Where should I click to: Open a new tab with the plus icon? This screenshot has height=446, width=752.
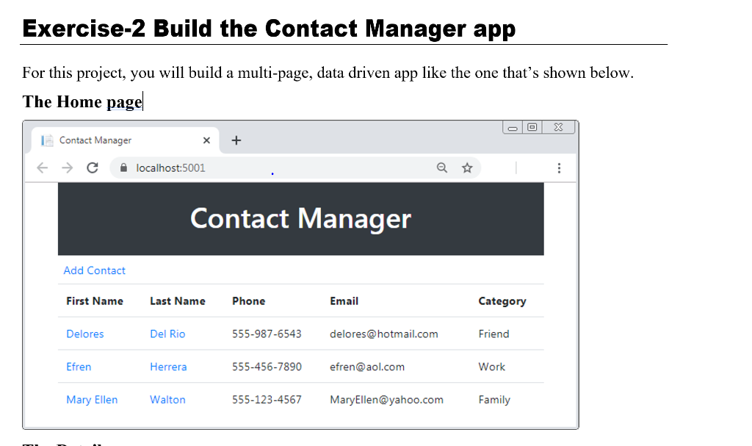tap(236, 139)
